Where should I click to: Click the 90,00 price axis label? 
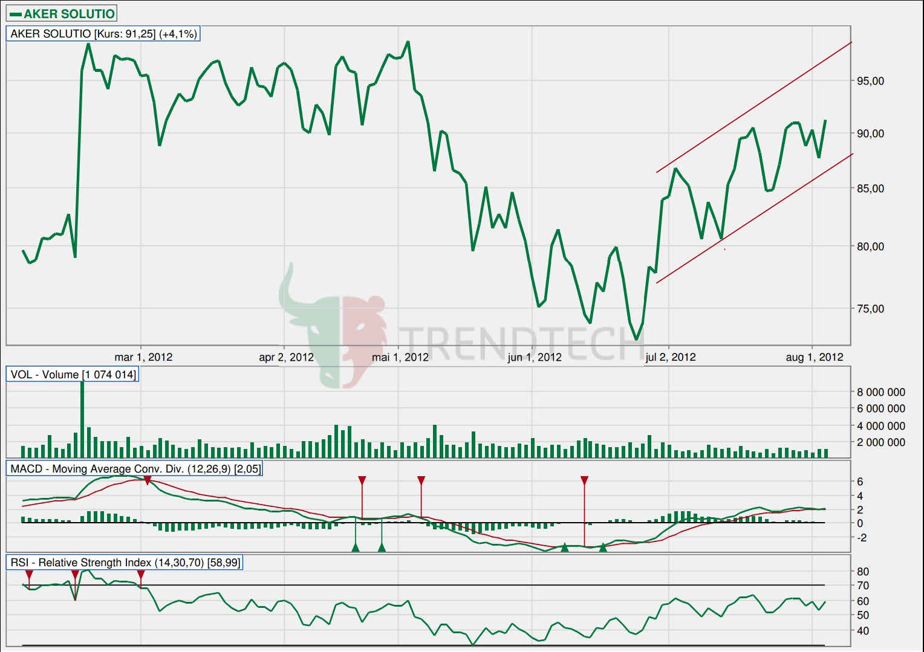pyautogui.click(x=871, y=134)
